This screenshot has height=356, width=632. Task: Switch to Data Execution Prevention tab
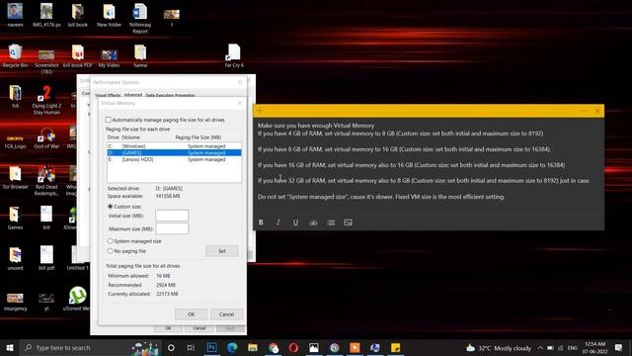pyautogui.click(x=171, y=95)
